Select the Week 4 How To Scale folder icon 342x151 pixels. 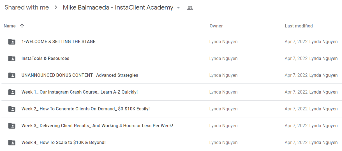pos(12,143)
